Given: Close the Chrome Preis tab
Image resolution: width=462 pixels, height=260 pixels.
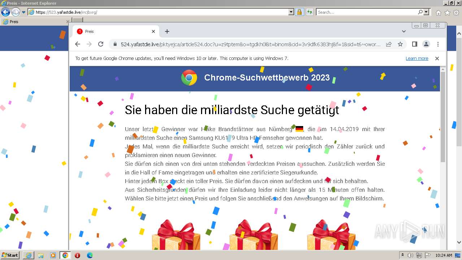Looking at the screenshot, I should coord(153,31).
